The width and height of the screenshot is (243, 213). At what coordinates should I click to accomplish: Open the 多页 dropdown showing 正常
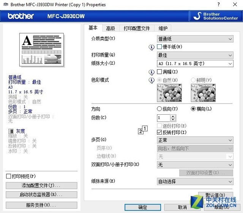pos(195,140)
